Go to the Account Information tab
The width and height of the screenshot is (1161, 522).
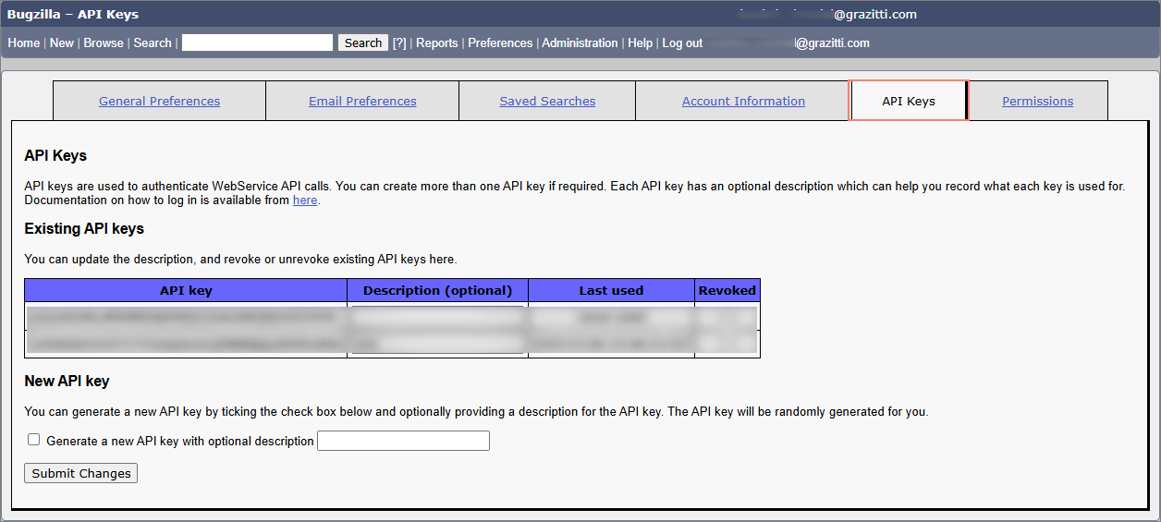[743, 102]
